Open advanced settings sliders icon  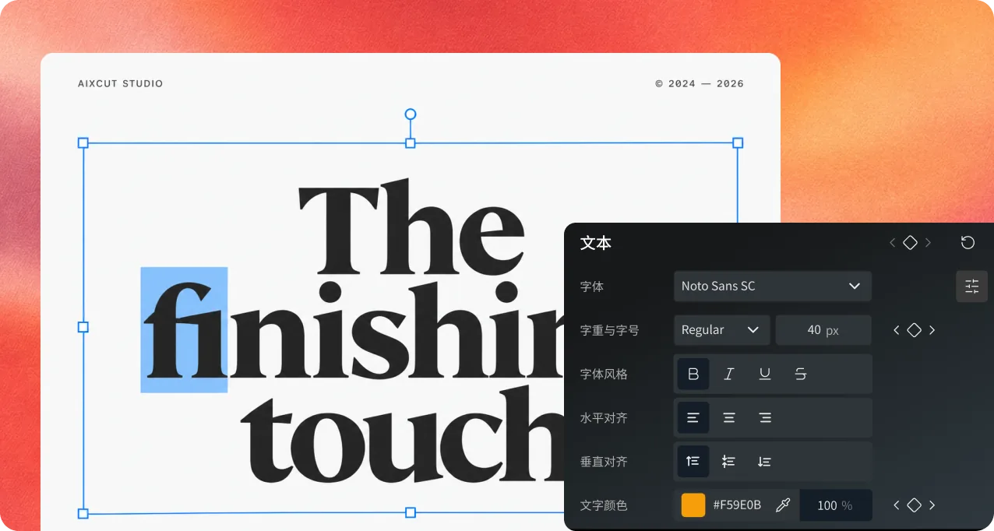[972, 287]
